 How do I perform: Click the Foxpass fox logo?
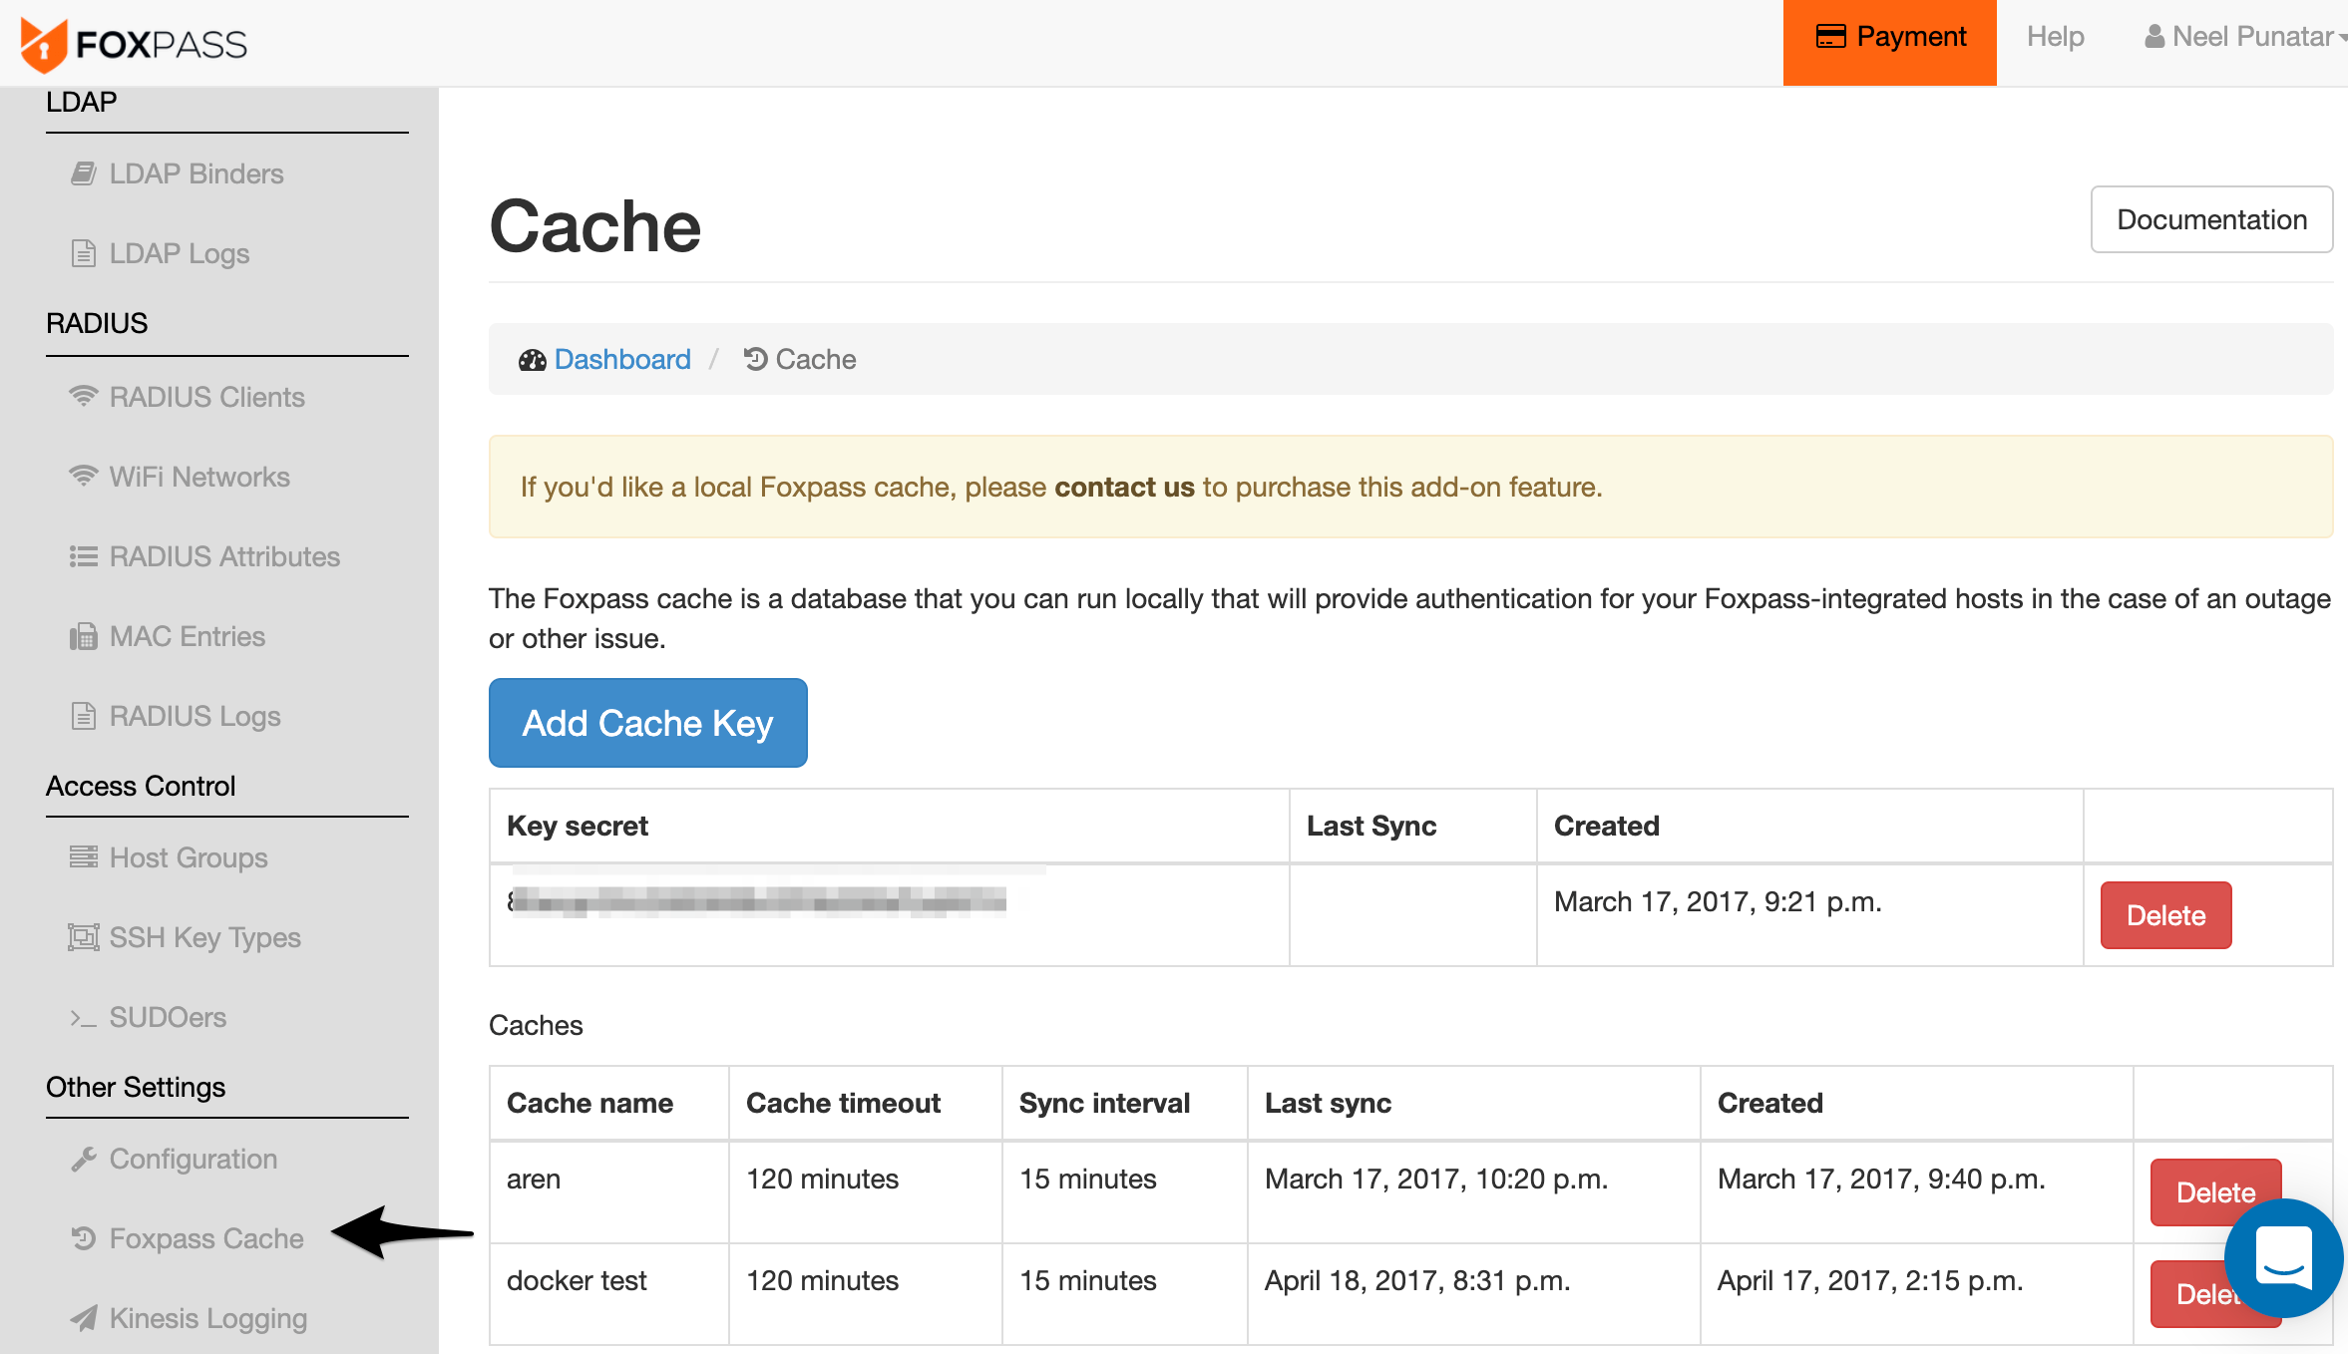44,44
